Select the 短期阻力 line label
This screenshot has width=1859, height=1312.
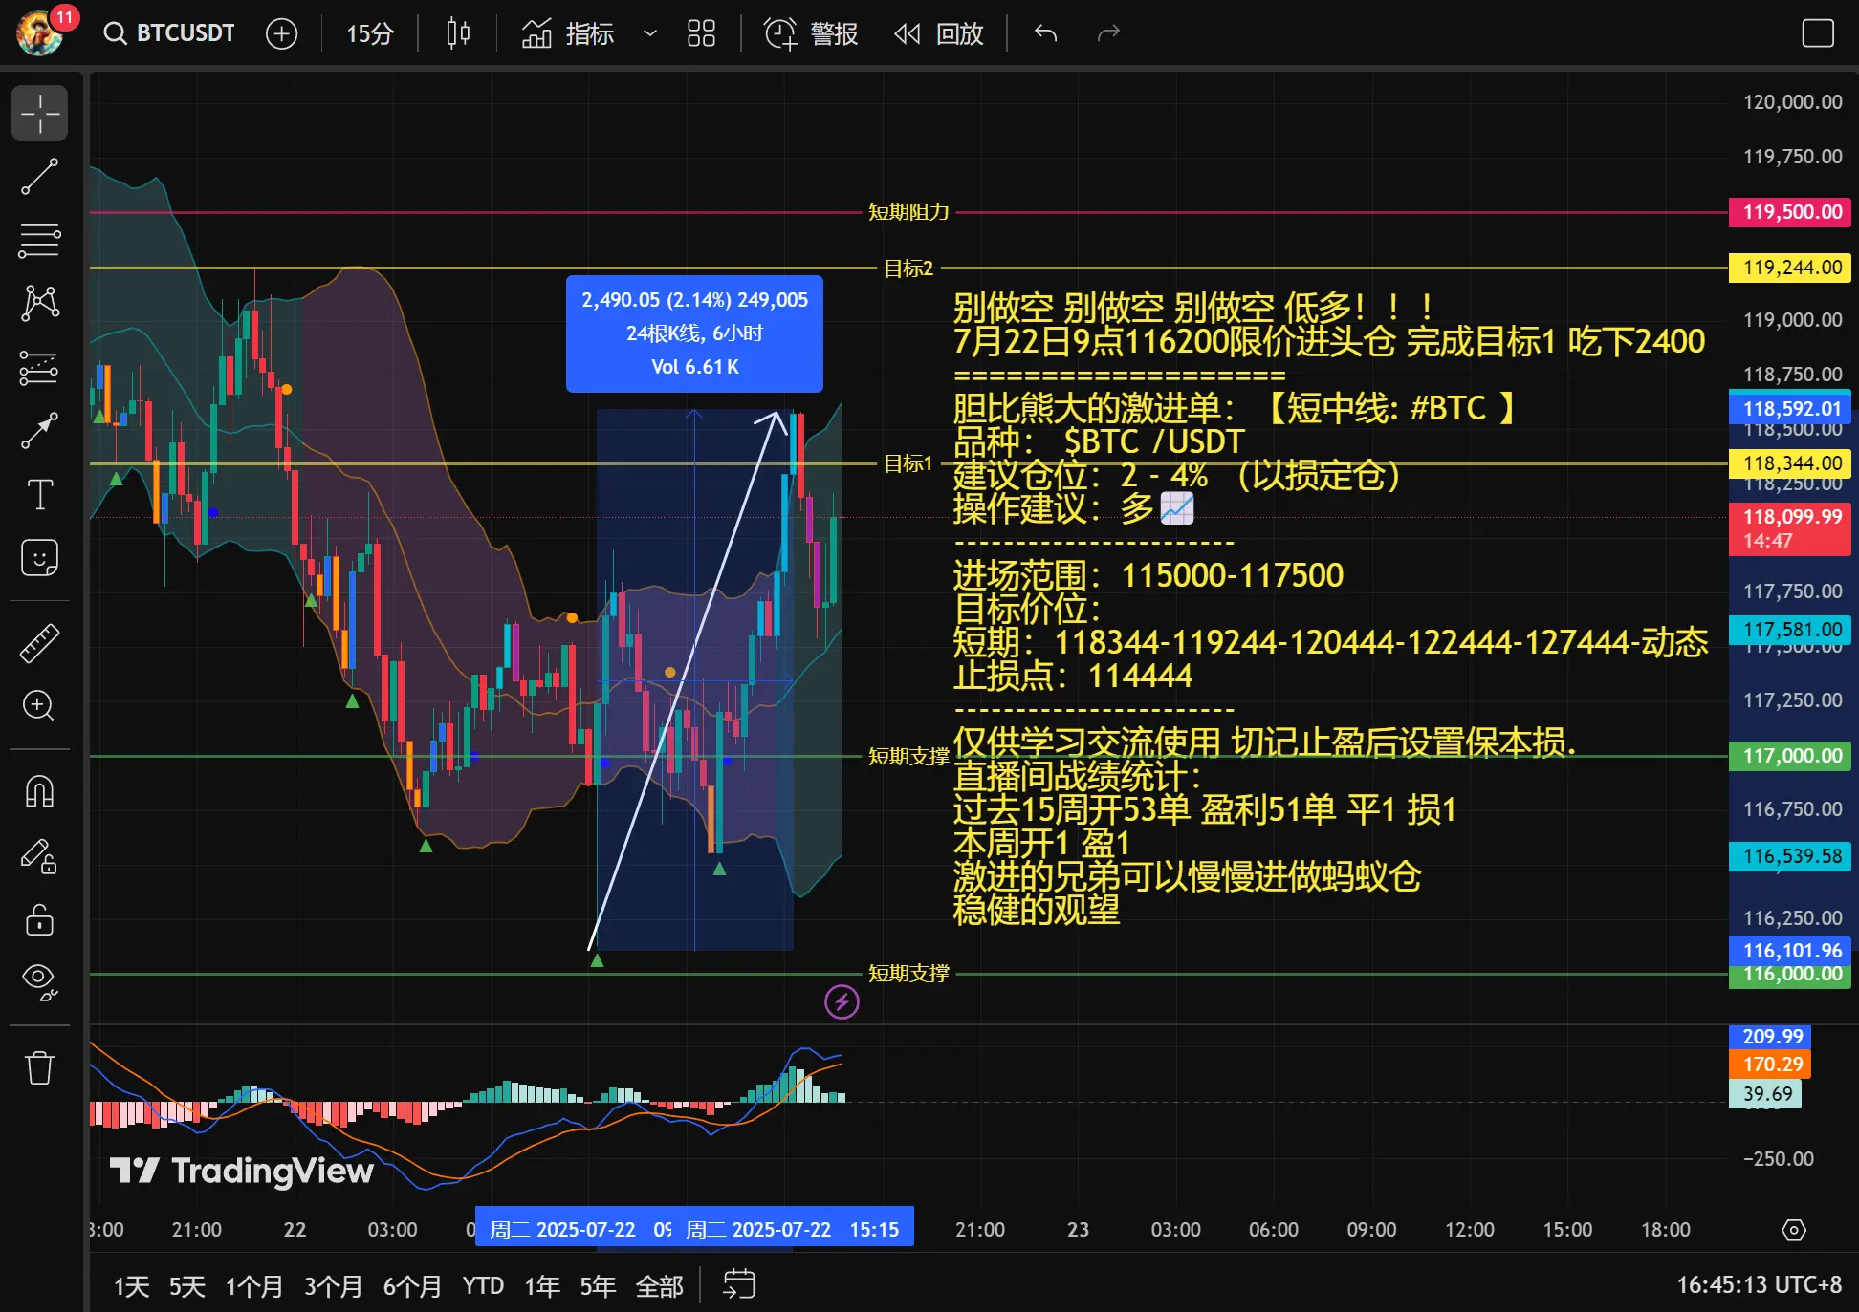(x=908, y=212)
